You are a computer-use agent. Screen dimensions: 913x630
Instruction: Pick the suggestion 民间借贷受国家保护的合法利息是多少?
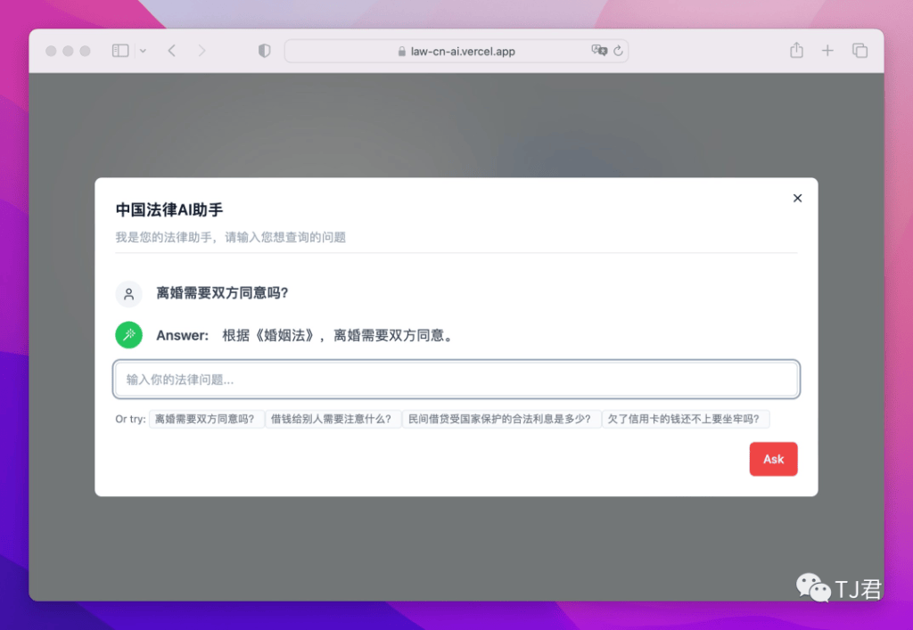(x=500, y=419)
